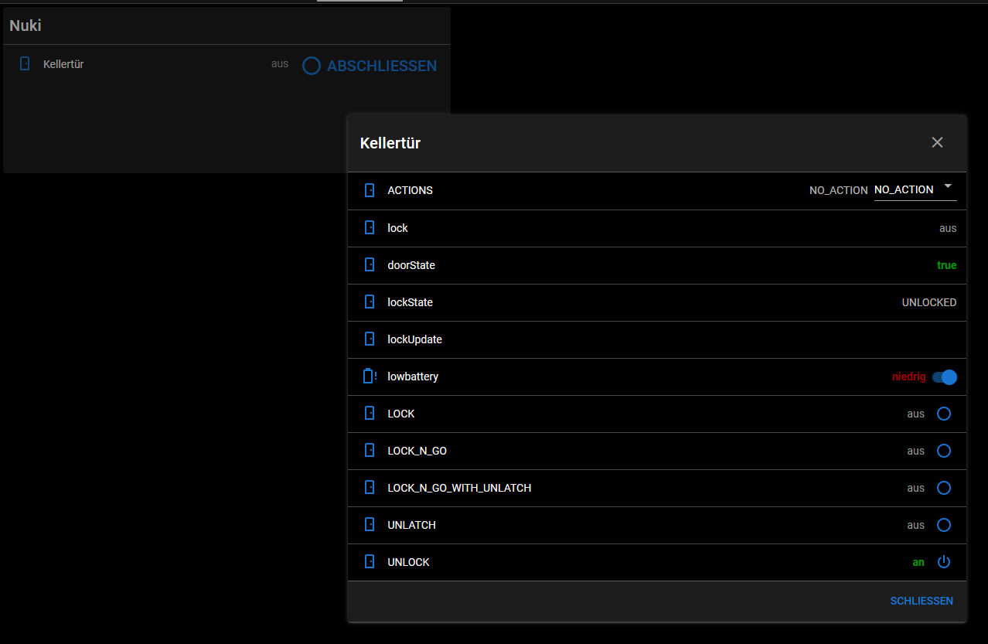Click the door icon in the lock row
The image size is (988, 644).
[x=370, y=227]
